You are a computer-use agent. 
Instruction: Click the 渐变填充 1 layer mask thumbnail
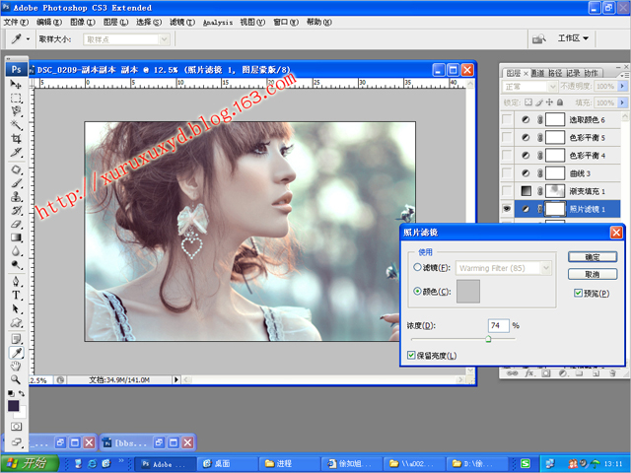click(555, 190)
